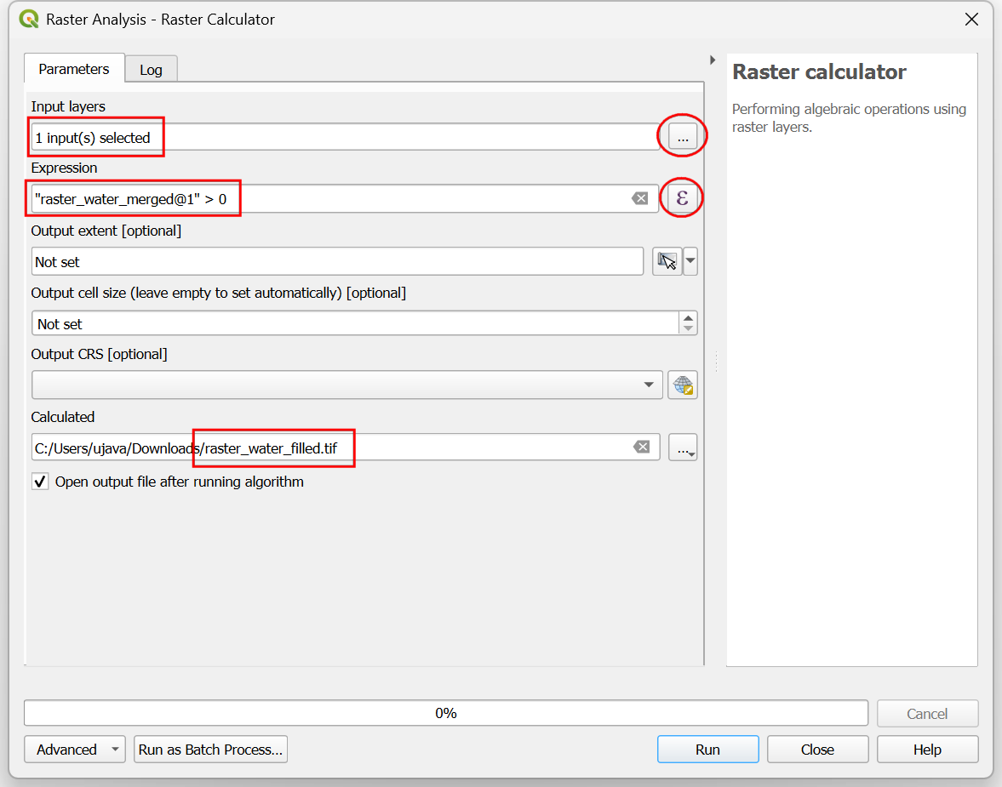Clear the Expression field text
Viewport: 1002px width, 787px height.
[x=639, y=199]
